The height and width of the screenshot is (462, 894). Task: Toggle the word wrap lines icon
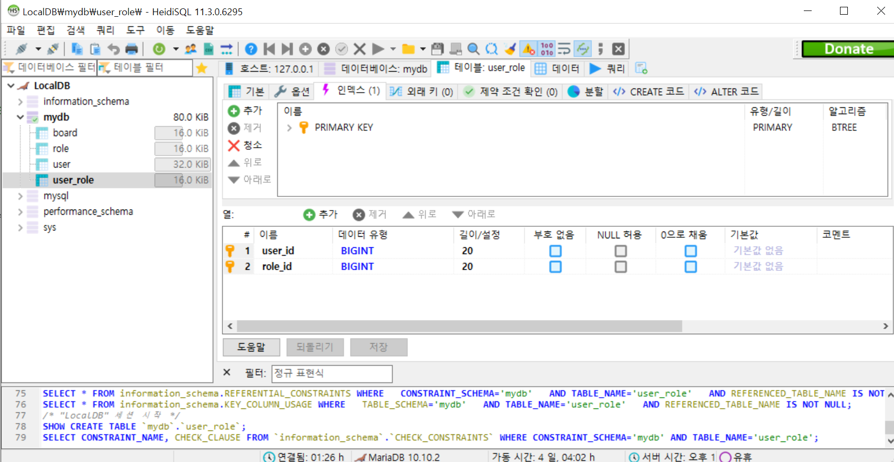click(564, 49)
